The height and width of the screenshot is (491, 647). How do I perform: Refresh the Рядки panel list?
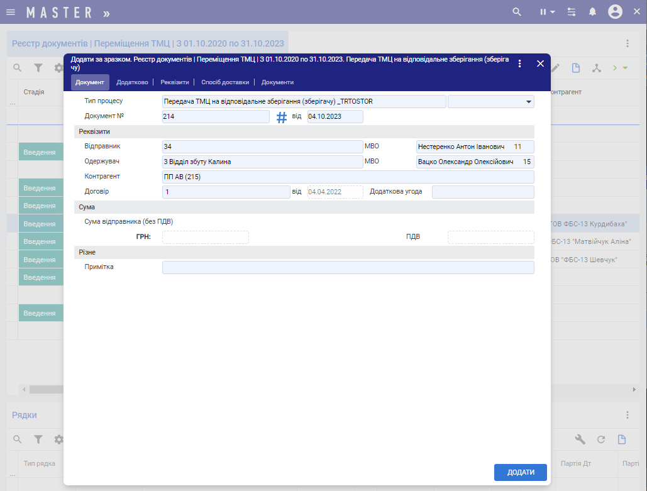click(601, 439)
